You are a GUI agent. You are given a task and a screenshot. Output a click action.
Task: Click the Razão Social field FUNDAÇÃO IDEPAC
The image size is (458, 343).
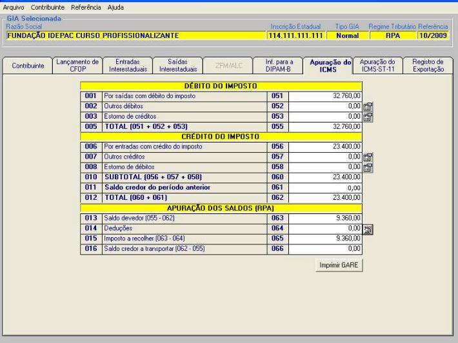pyautogui.click(x=136, y=35)
